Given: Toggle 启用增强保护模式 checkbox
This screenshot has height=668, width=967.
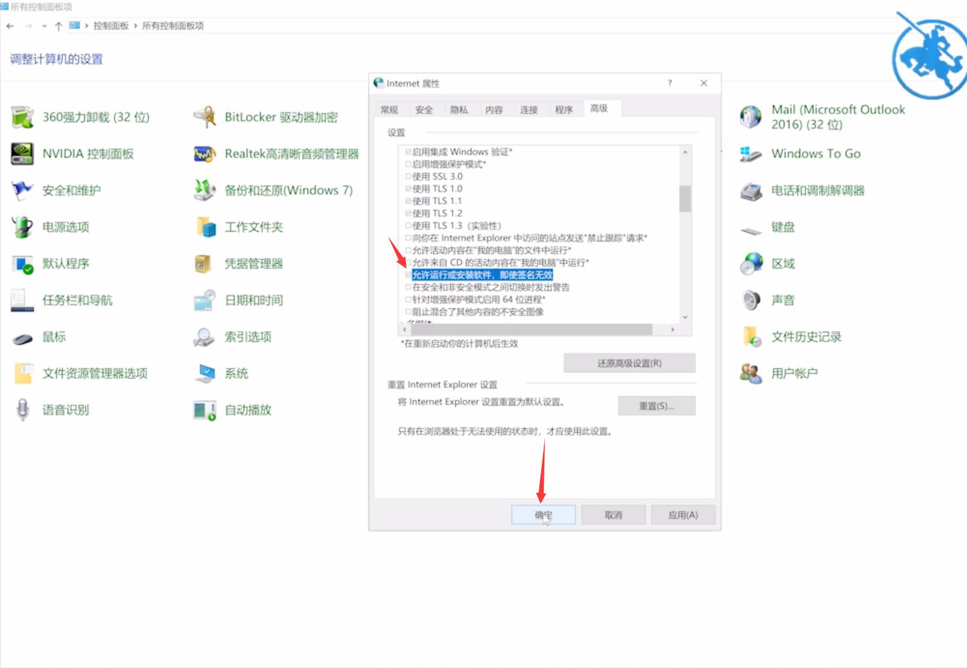Looking at the screenshot, I should [408, 164].
